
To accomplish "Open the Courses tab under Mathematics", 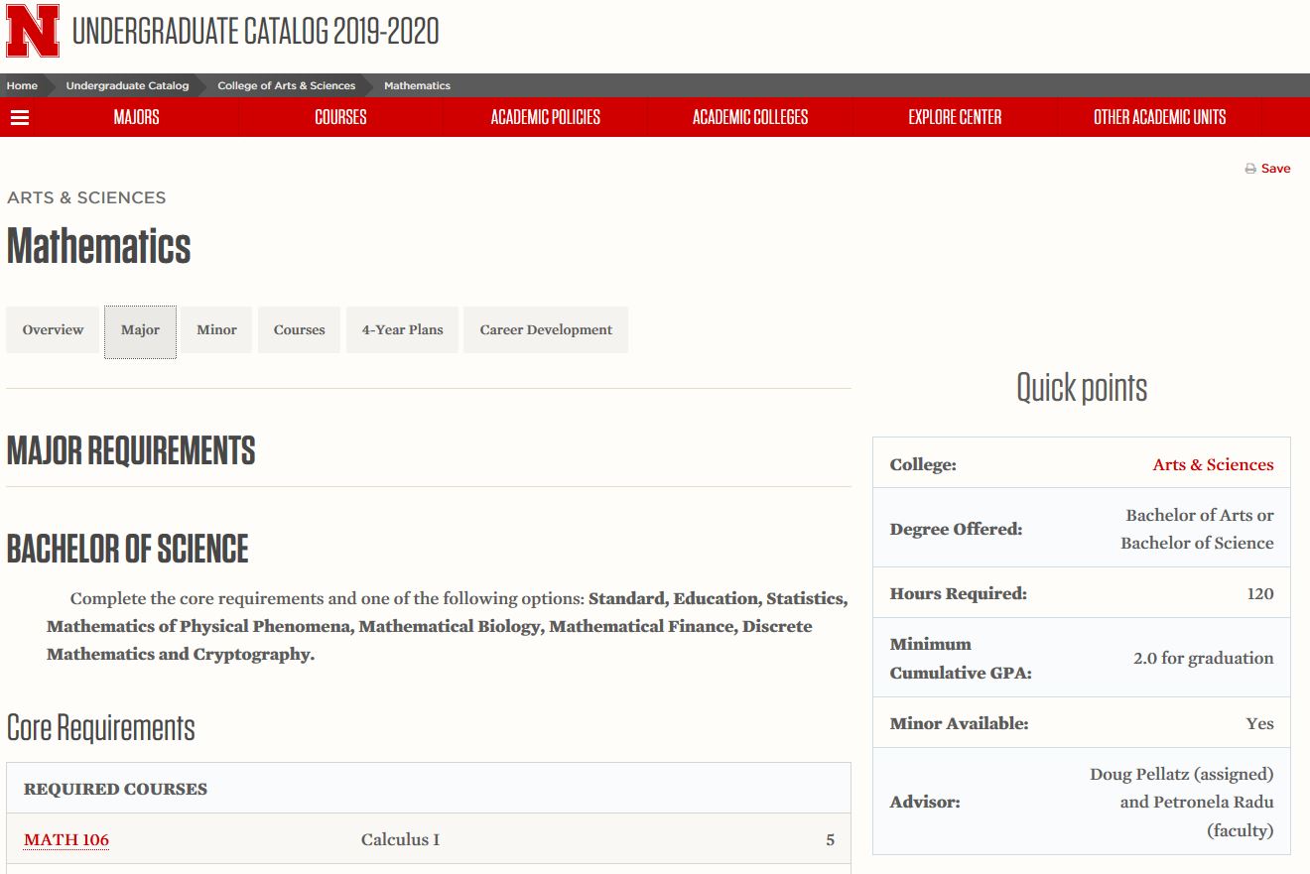I will [x=299, y=330].
